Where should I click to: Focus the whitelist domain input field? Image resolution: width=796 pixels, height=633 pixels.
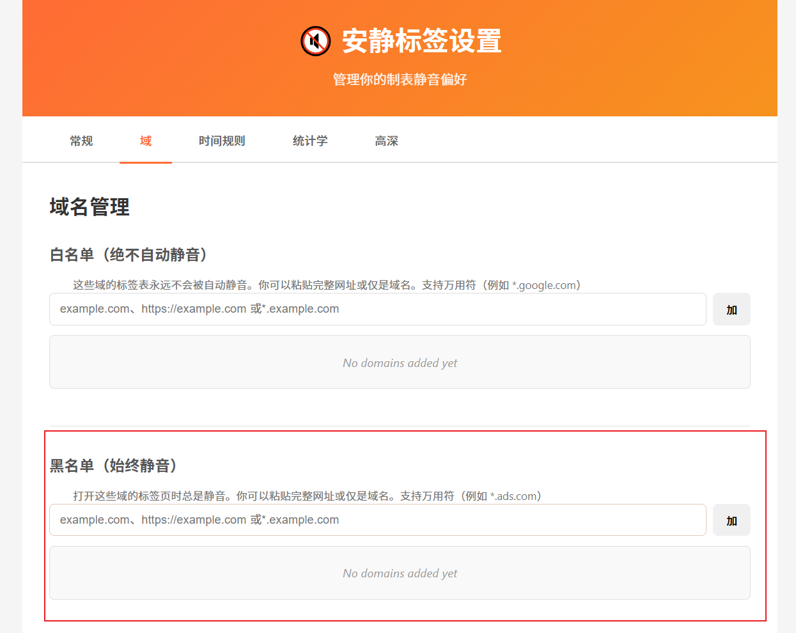point(378,309)
